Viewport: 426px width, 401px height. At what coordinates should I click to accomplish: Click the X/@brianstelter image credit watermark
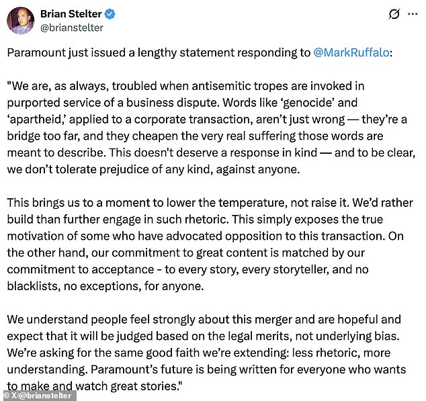[x=38, y=396]
